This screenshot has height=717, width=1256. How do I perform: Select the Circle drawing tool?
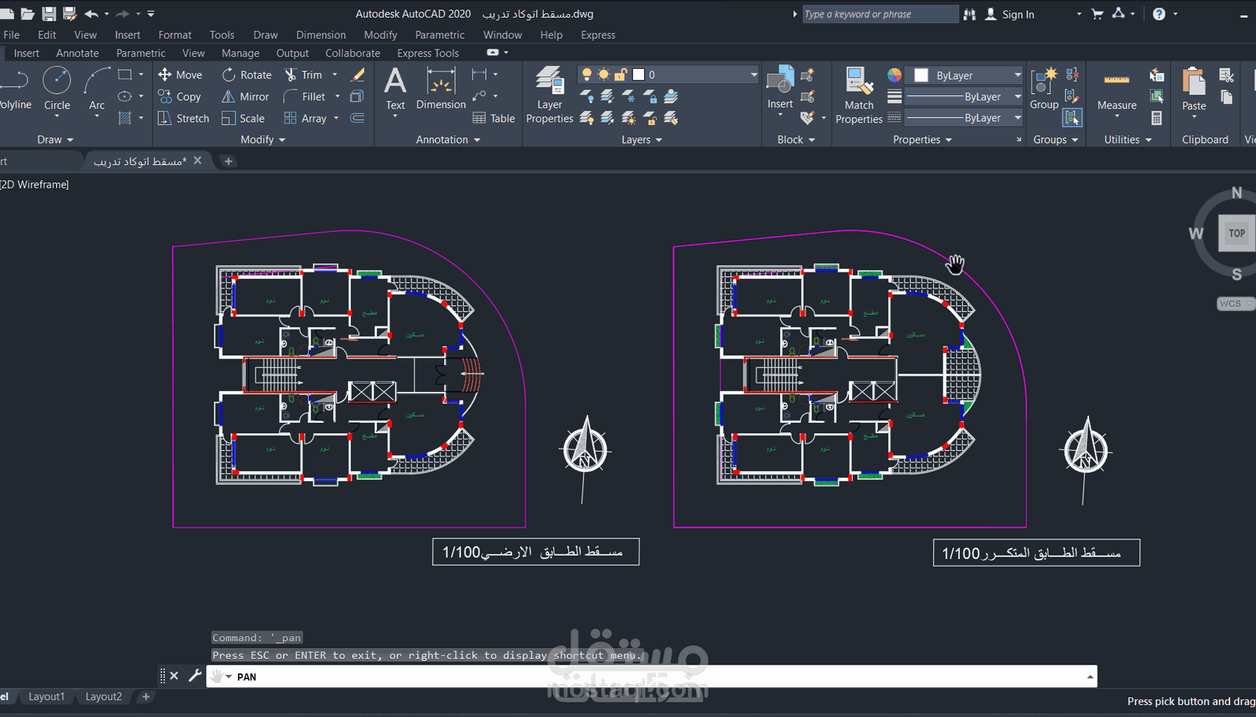tap(57, 89)
